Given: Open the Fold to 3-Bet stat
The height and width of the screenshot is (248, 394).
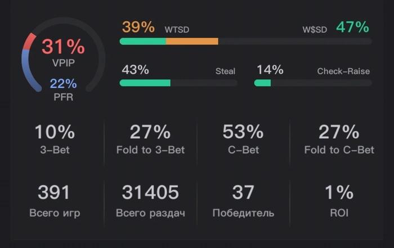Looking at the screenshot, I should click(150, 139).
